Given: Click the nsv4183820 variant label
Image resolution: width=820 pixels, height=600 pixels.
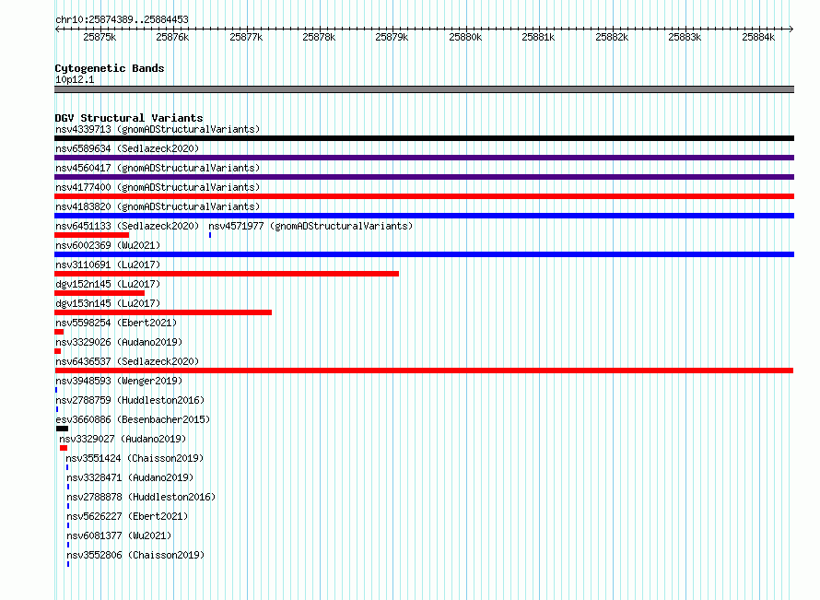Looking at the screenshot, I should pyautogui.click(x=158, y=206).
